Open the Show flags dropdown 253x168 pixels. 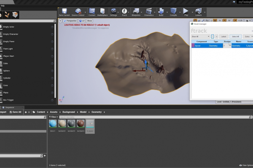pos(89,21)
